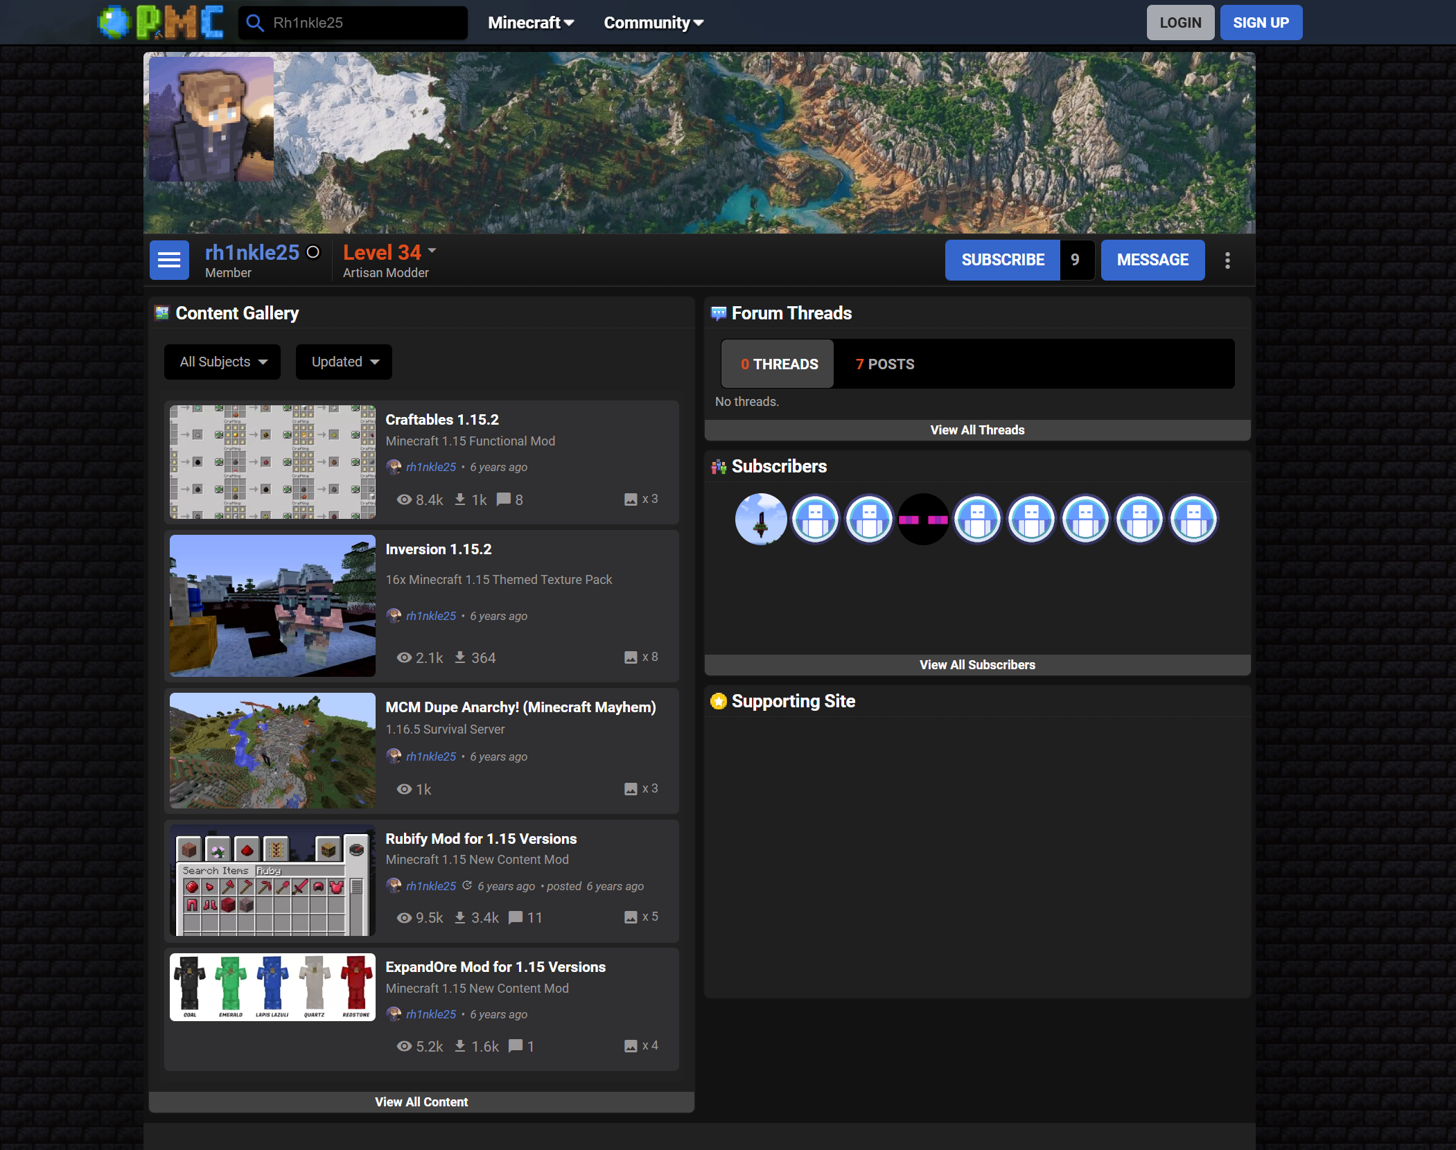Click the rh1nkle25 profile name heading
Image resolution: width=1456 pixels, height=1150 pixels.
click(x=252, y=252)
